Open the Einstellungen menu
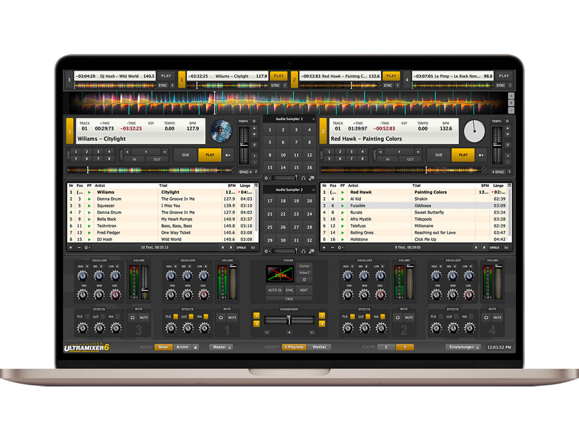 click(x=464, y=347)
